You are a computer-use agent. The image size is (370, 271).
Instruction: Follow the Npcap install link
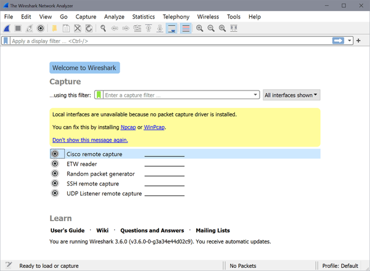click(x=128, y=127)
